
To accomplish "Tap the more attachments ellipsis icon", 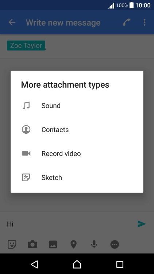I will tap(115, 244).
